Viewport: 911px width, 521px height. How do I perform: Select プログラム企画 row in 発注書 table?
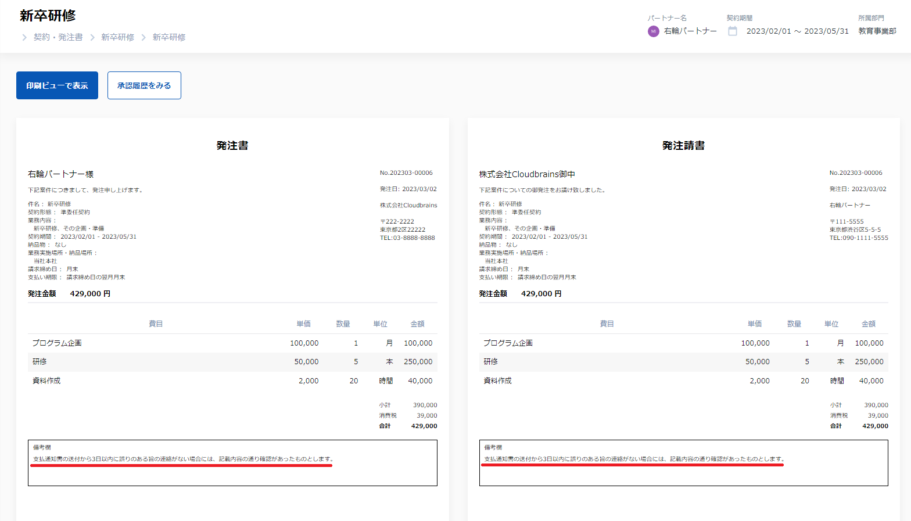(x=232, y=343)
